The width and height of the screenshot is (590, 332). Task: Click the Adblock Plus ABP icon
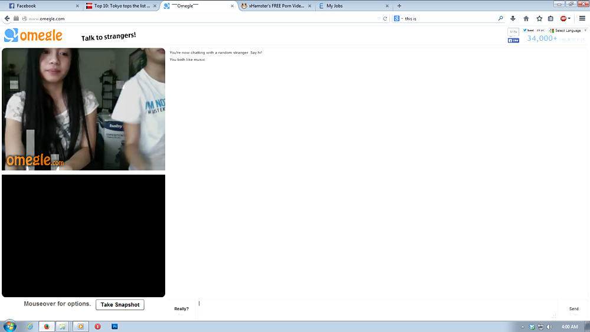tap(563, 18)
